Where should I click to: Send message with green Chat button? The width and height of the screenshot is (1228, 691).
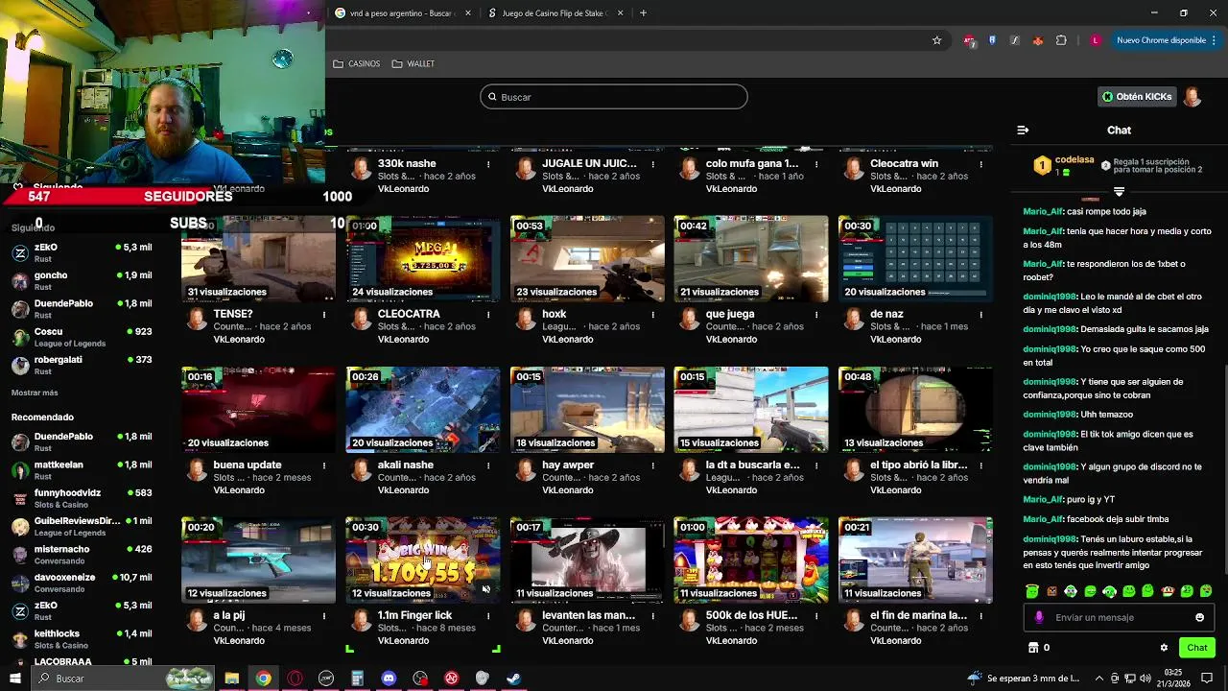click(x=1196, y=648)
